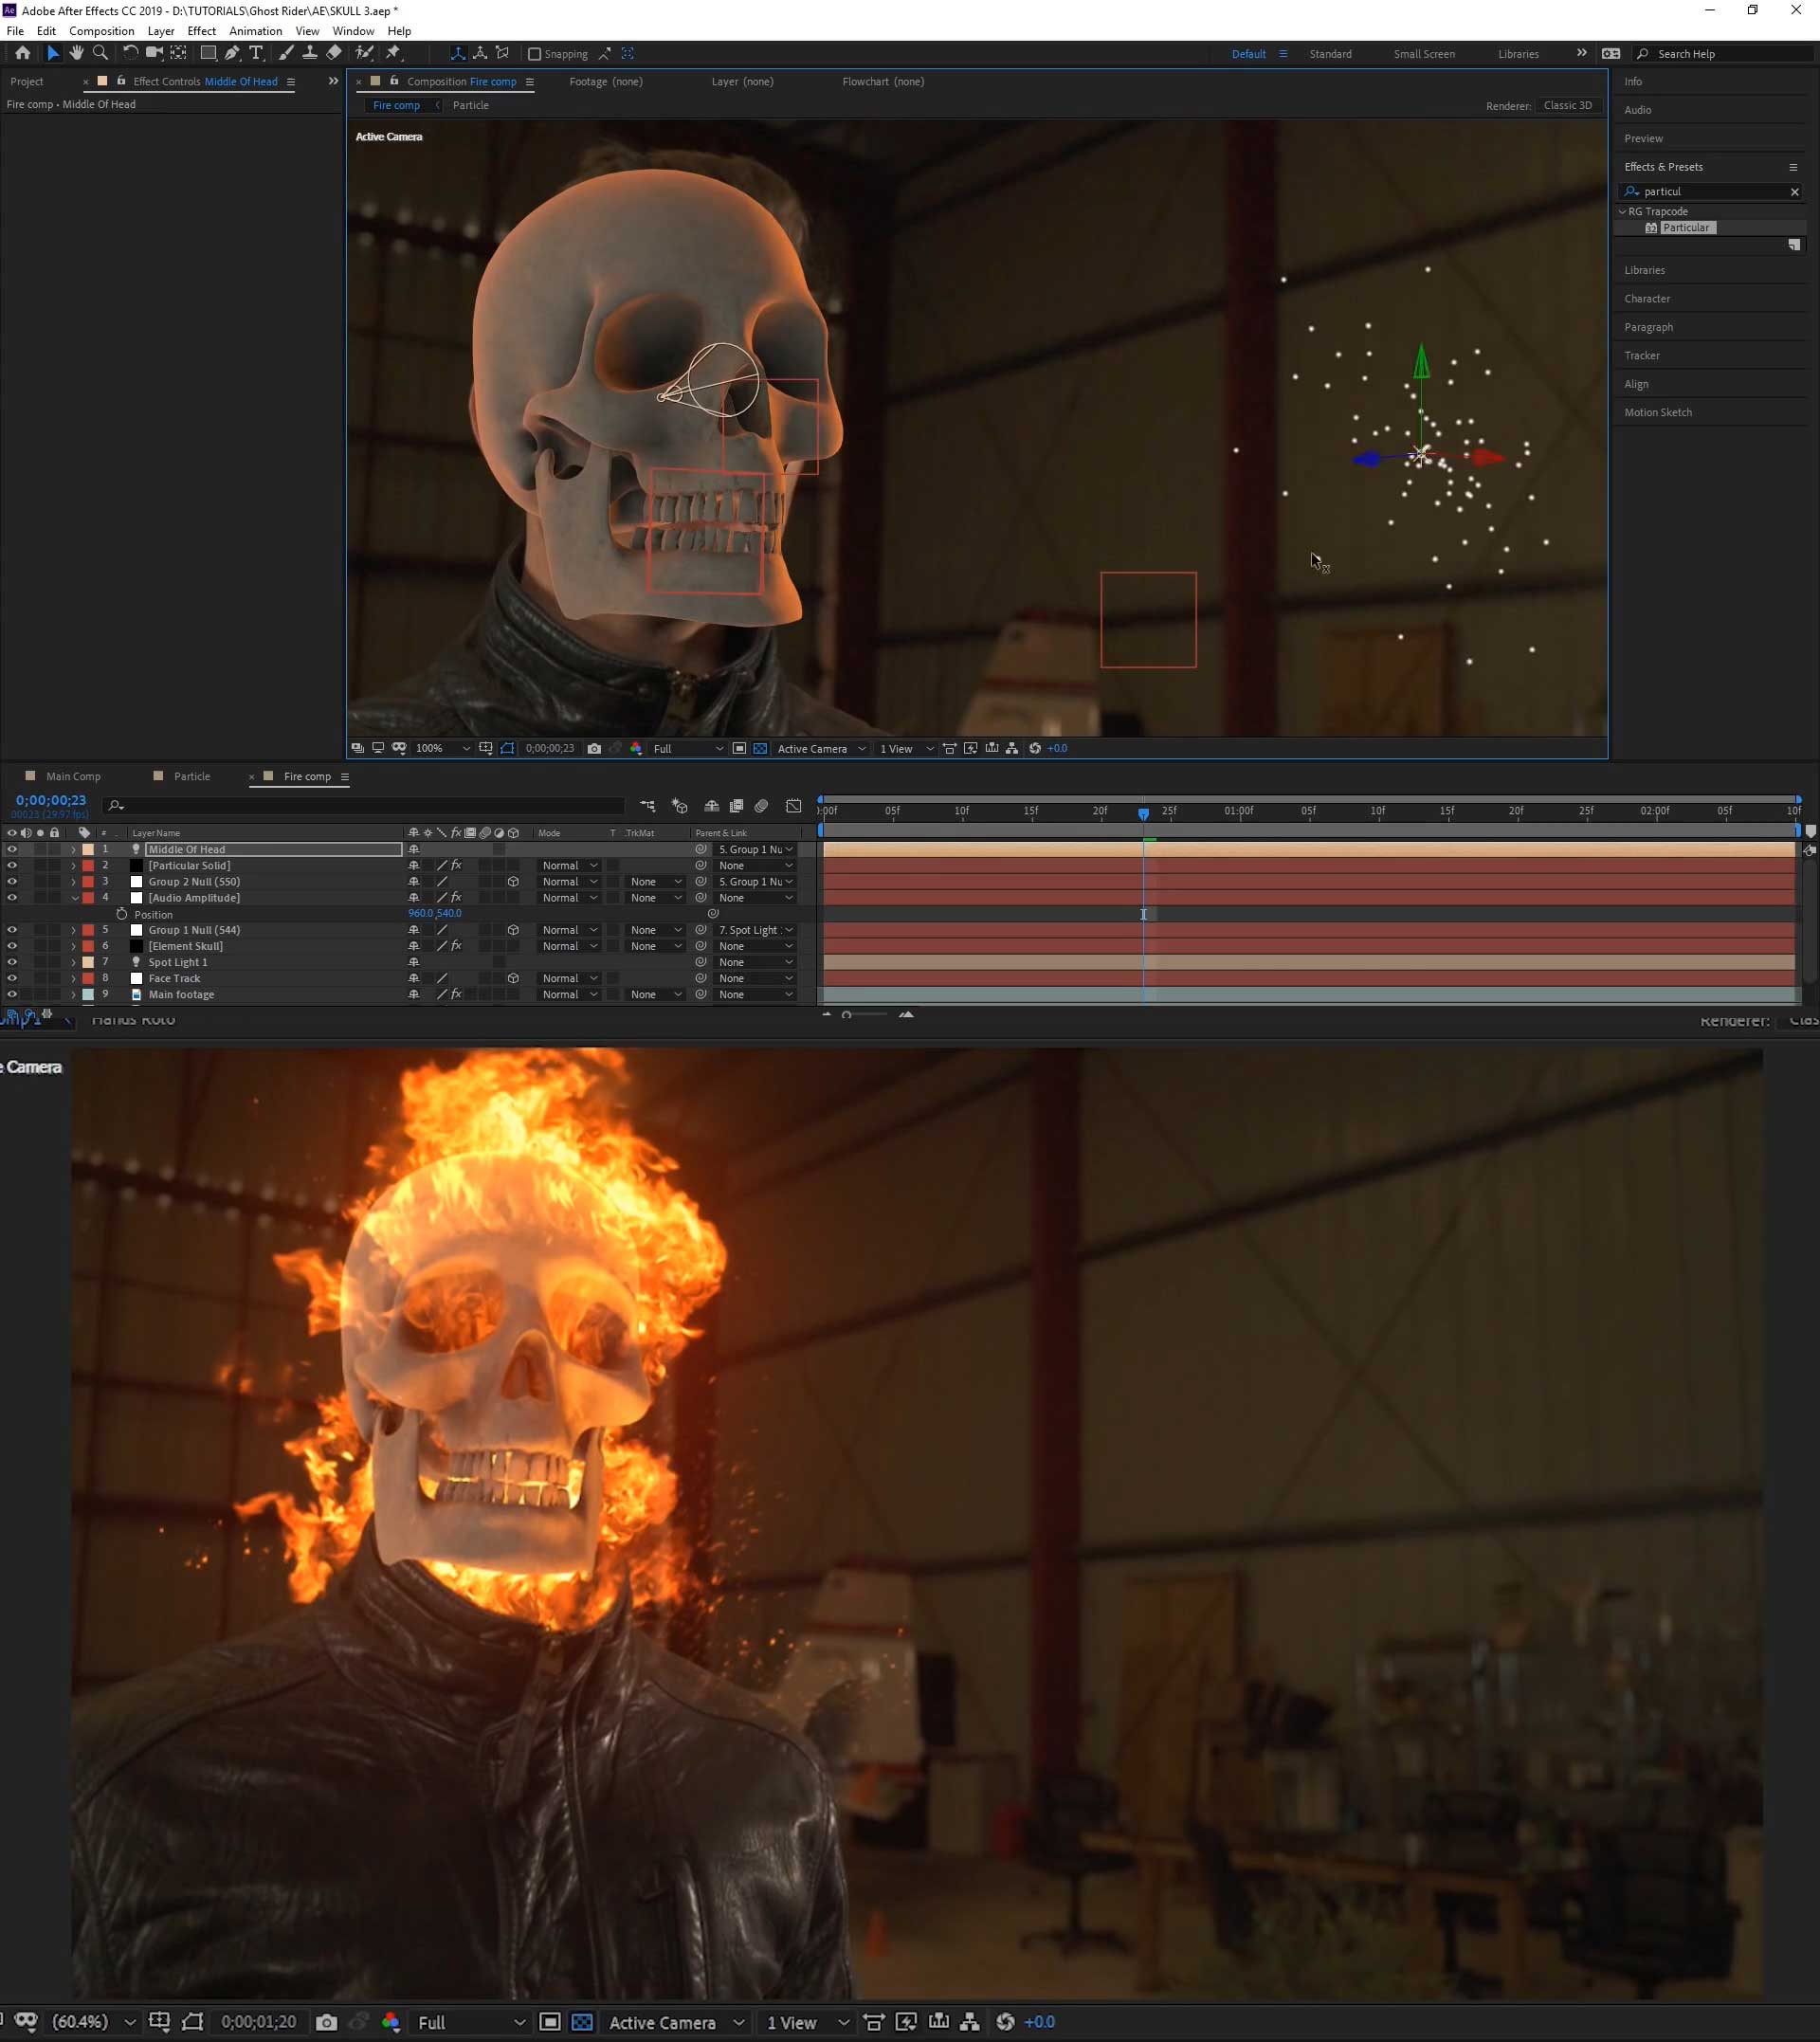Open the upper viewer's 1 View layout dropdown

point(906,748)
